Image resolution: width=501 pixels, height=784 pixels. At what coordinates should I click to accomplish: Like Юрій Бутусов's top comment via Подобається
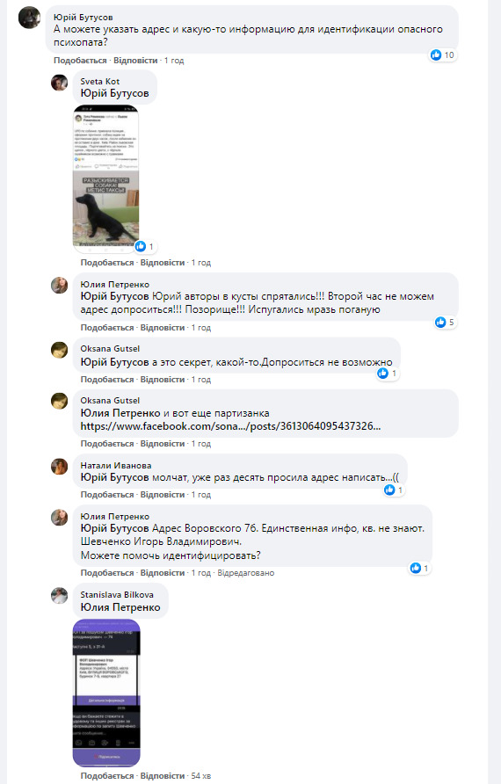coord(80,61)
